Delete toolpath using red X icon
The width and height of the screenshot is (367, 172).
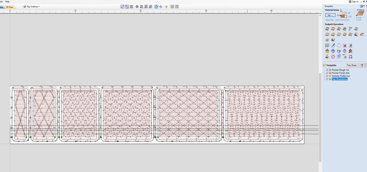[345, 45]
